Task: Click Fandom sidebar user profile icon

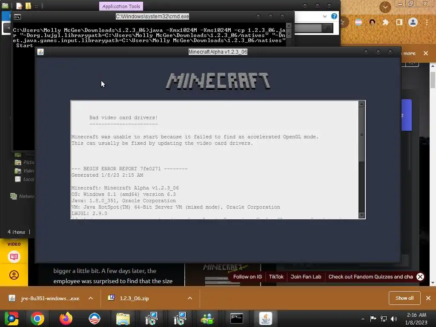Action: (x=14, y=275)
